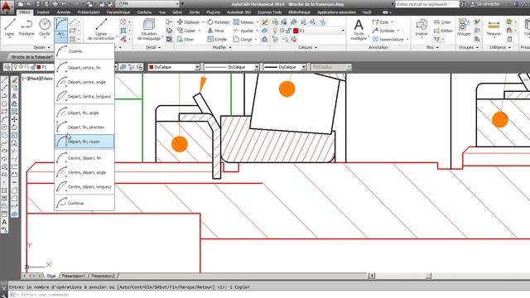This screenshot has height=298, width=530.
Task: Expand the Modifier panel
Action: 222,48
